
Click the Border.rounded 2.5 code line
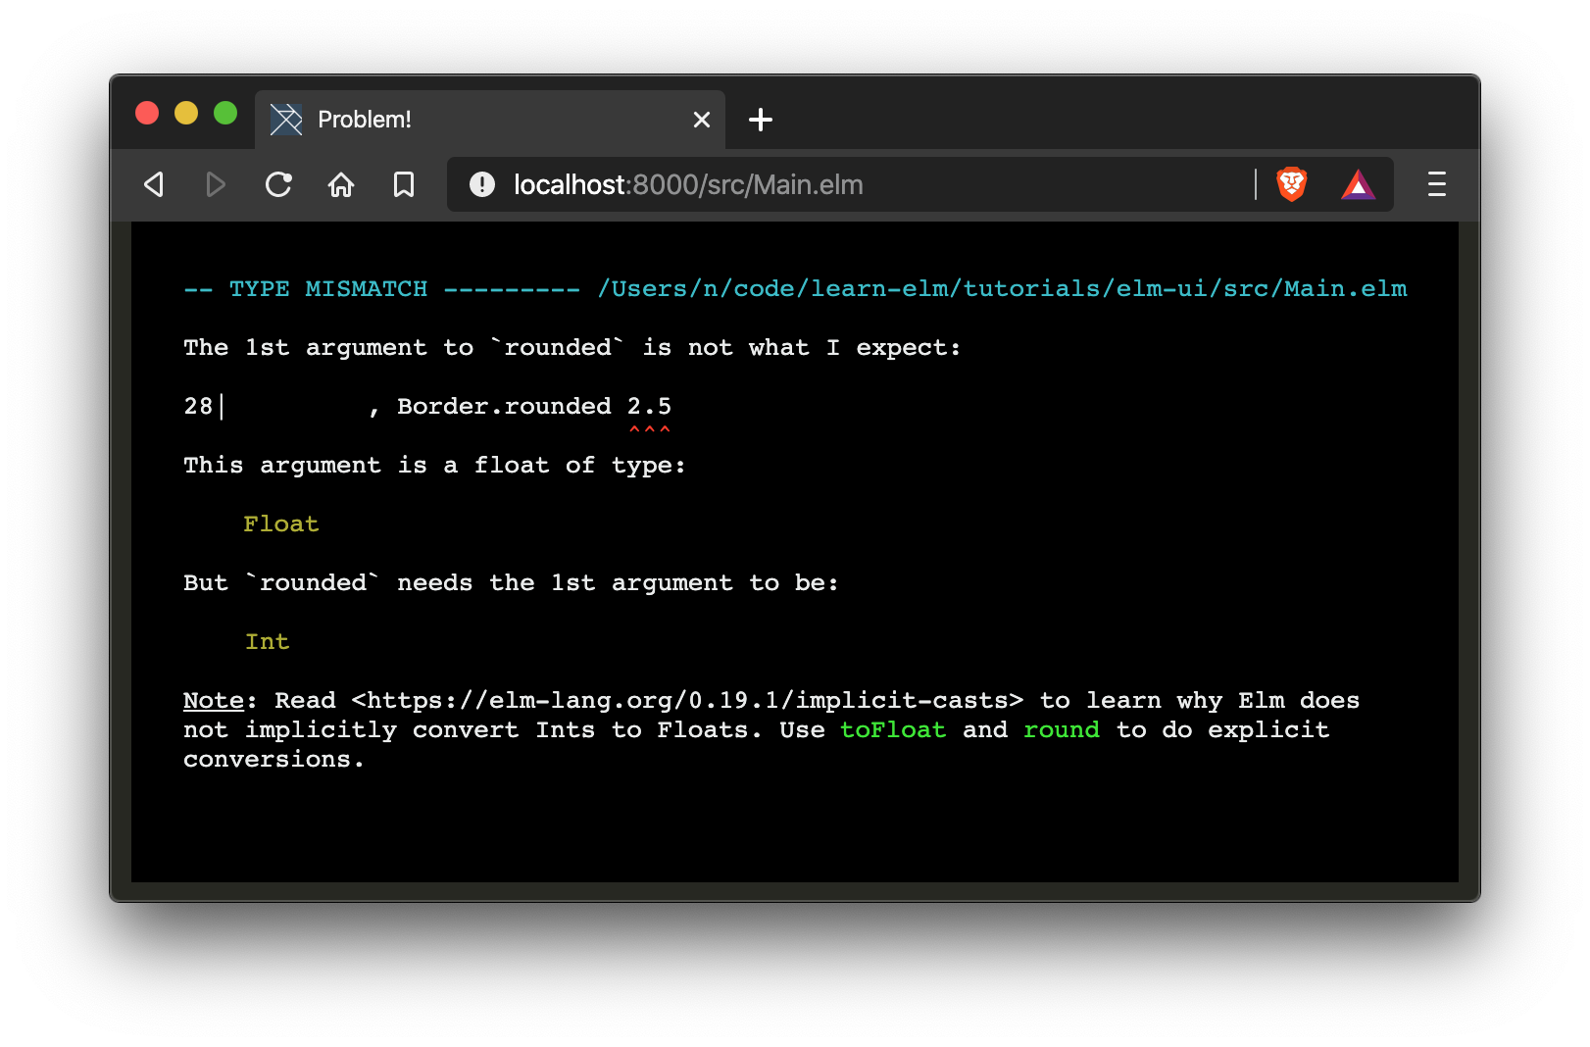click(x=534, y=406)
